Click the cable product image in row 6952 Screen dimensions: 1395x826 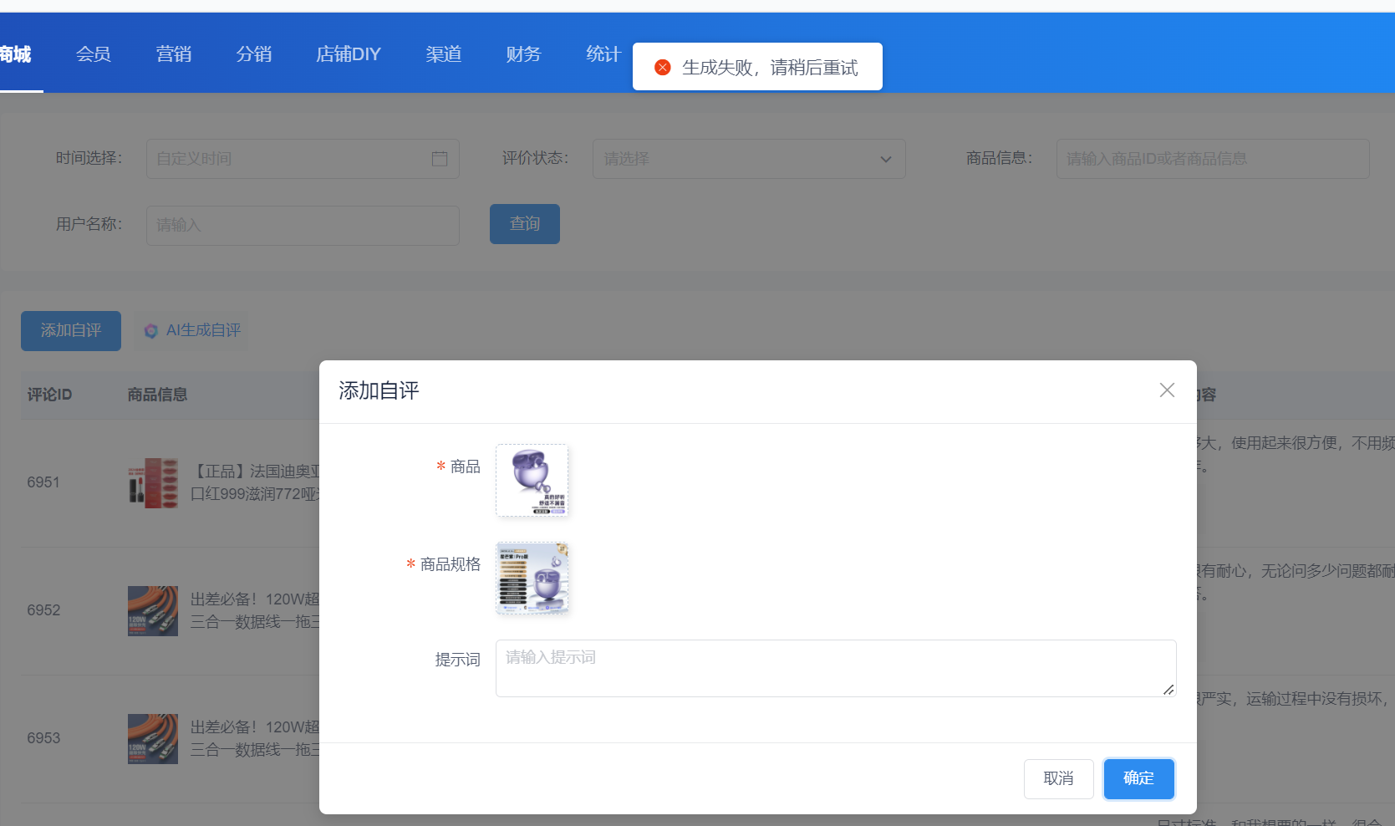tap(153, 611)
